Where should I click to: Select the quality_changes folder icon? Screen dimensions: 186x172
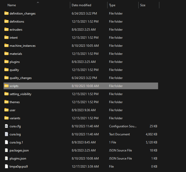pyautogui.click(x=6, y=78)
